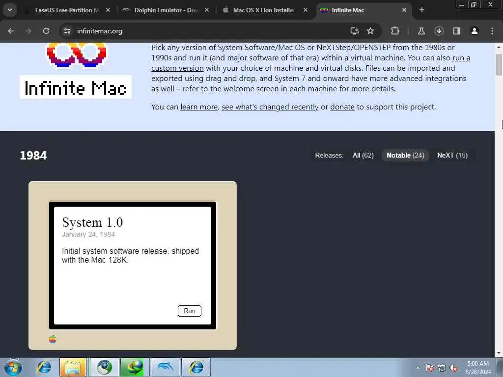This screenshot has width=503, height=377.
Task: Switch to EaseUS Free Partition tab
Action: pos(67,10)
